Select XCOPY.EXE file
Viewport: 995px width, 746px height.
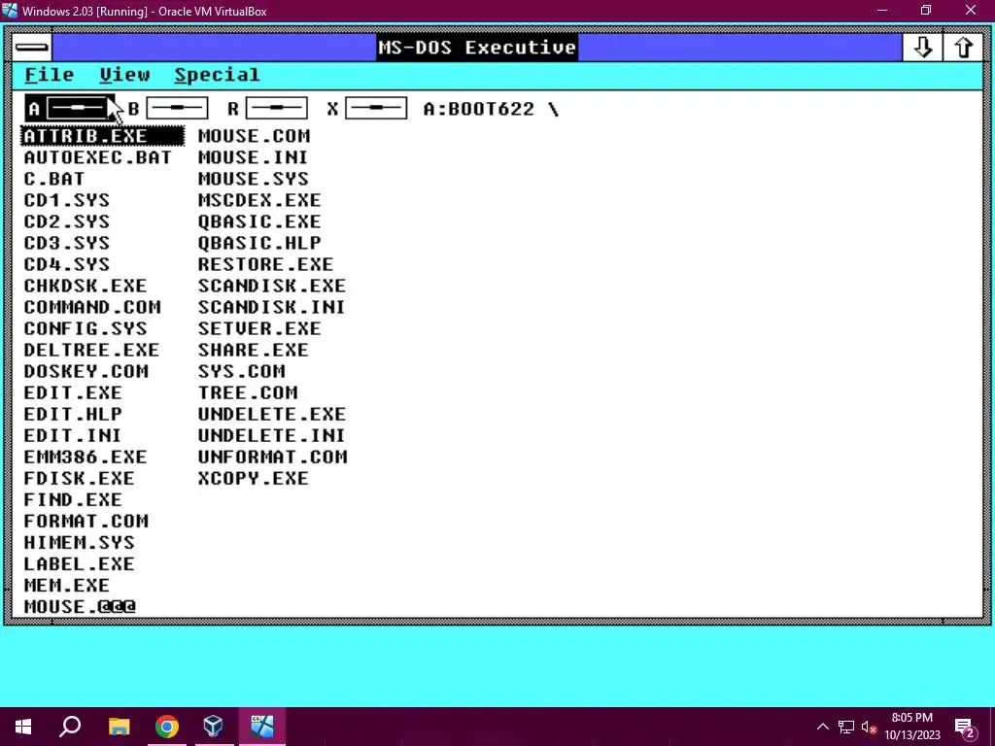[x=254, y=479]
